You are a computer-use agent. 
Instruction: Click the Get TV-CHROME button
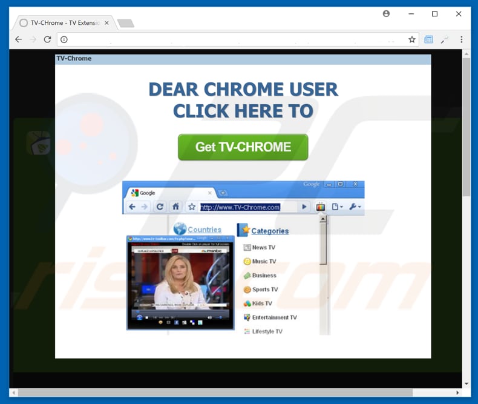click(243, 147)
